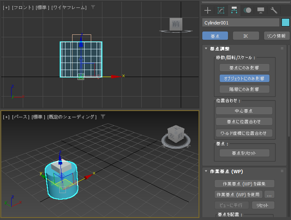The width and height of the screenshot is (291, 220).
Task: Click the green Y axis arrow in perspective view
Action: pos(44,176)
